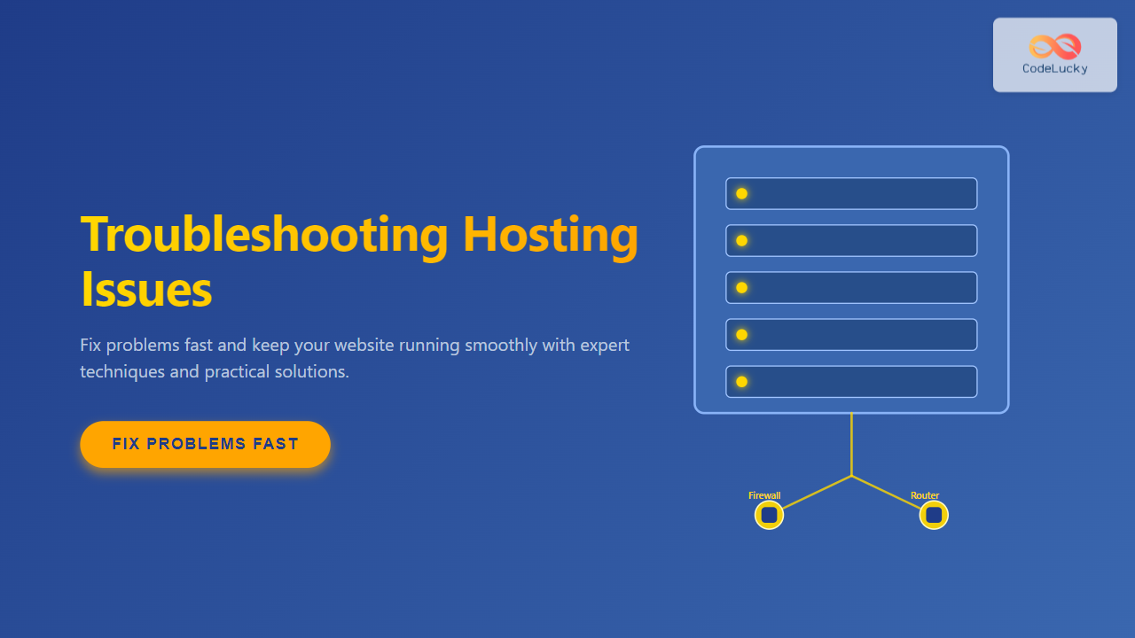This screenshot has height=638, width=1135.
Task: Select the middle of the bottom server bar
Action: coord(851,382)
